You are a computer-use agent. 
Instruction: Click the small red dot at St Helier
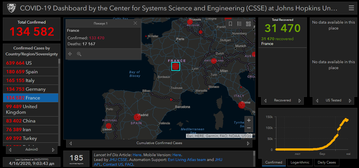[146, 36]
